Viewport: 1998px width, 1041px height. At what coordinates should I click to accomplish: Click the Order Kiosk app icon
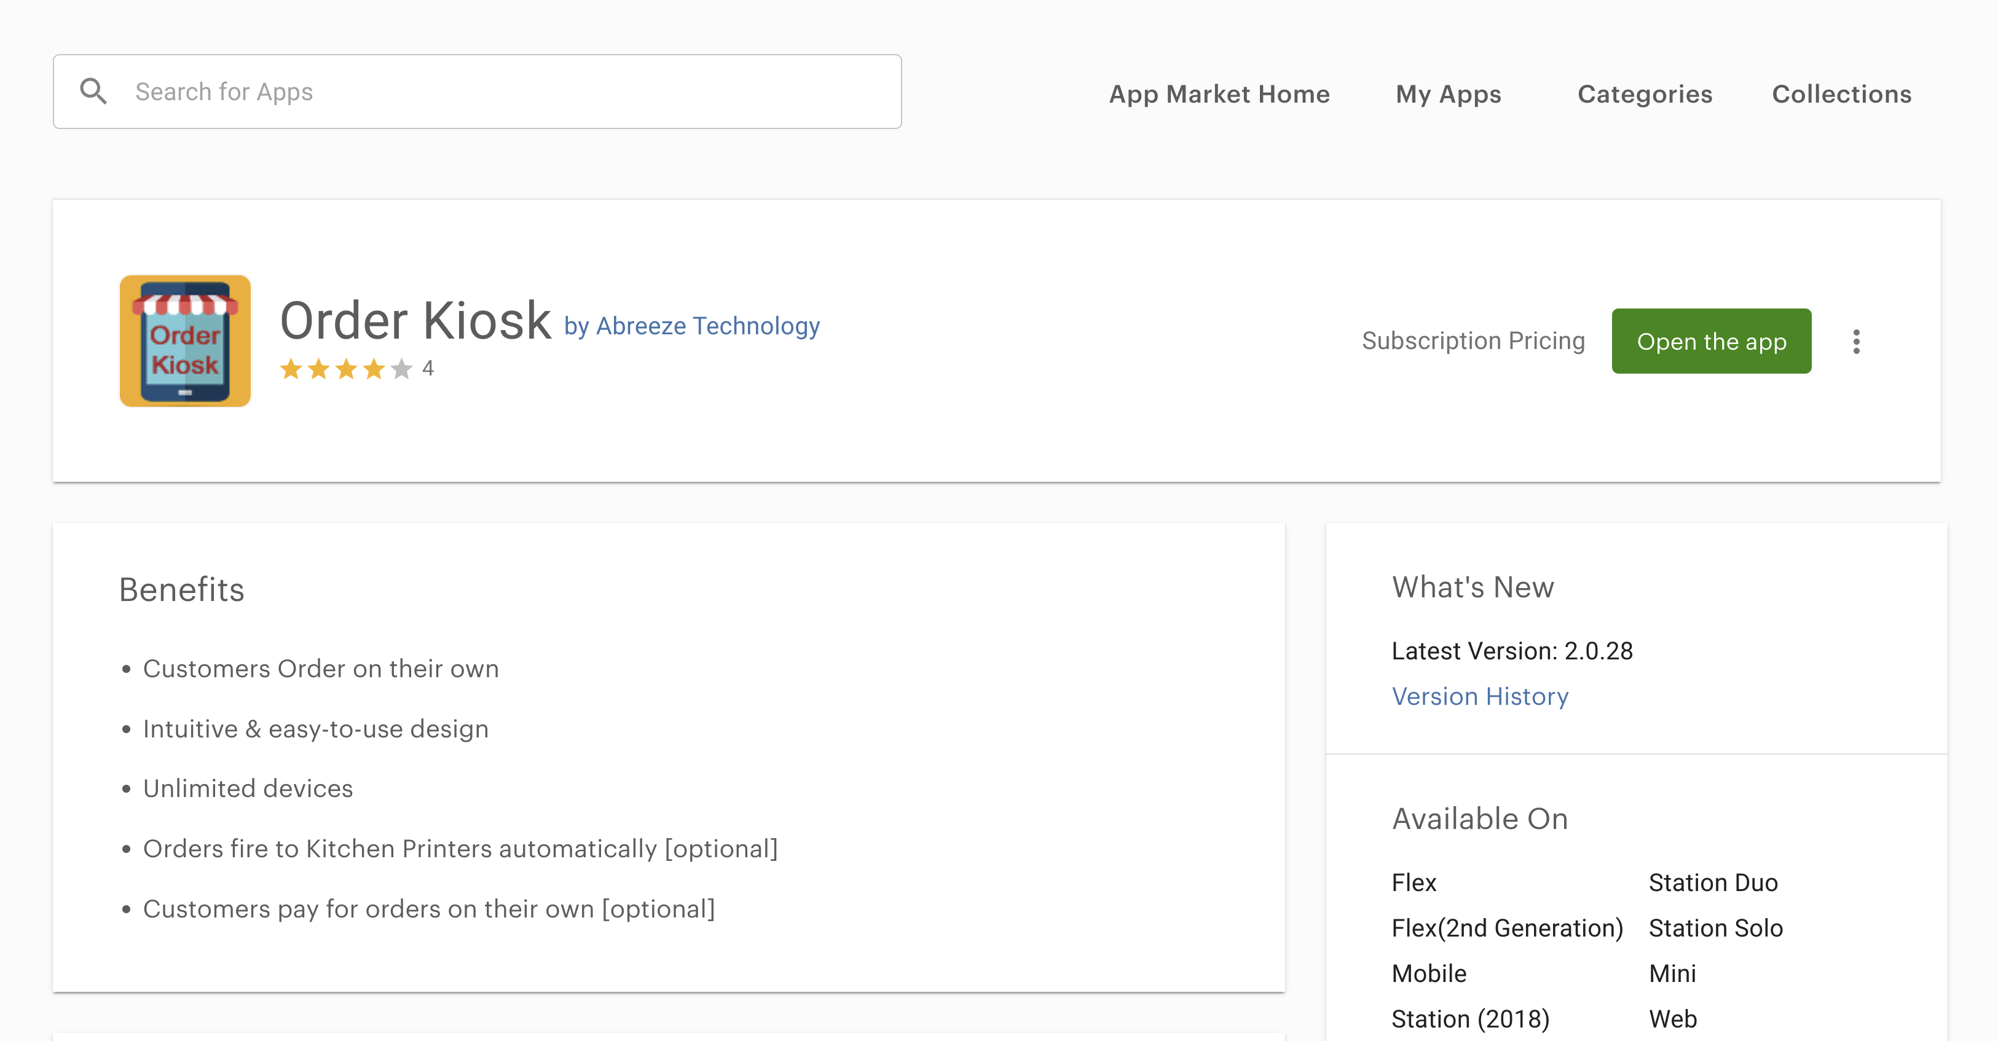186,340
